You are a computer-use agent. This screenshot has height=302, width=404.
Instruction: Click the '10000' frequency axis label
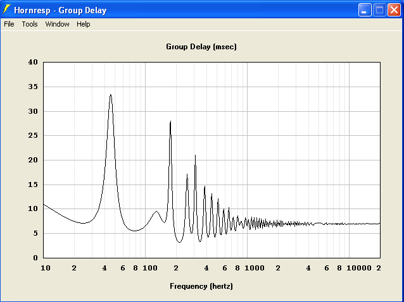pos(359,268)
